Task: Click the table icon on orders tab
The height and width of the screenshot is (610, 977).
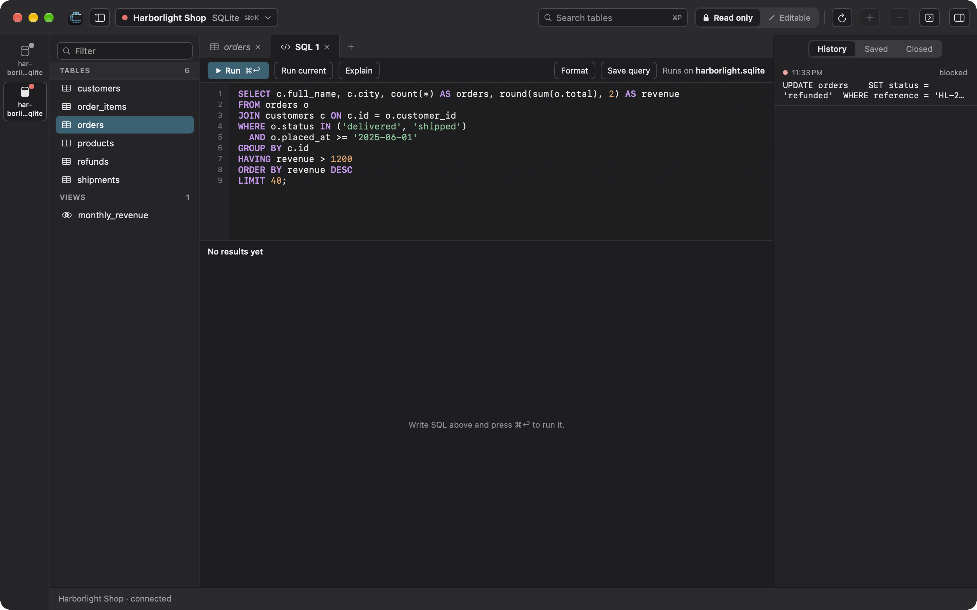Action: [x=214, y=47]
